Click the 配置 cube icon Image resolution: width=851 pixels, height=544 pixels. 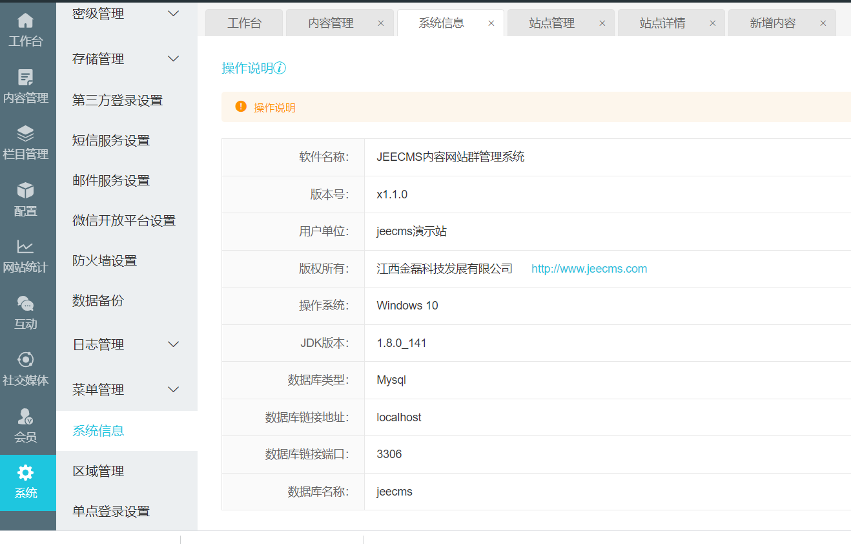click(25, 191)
